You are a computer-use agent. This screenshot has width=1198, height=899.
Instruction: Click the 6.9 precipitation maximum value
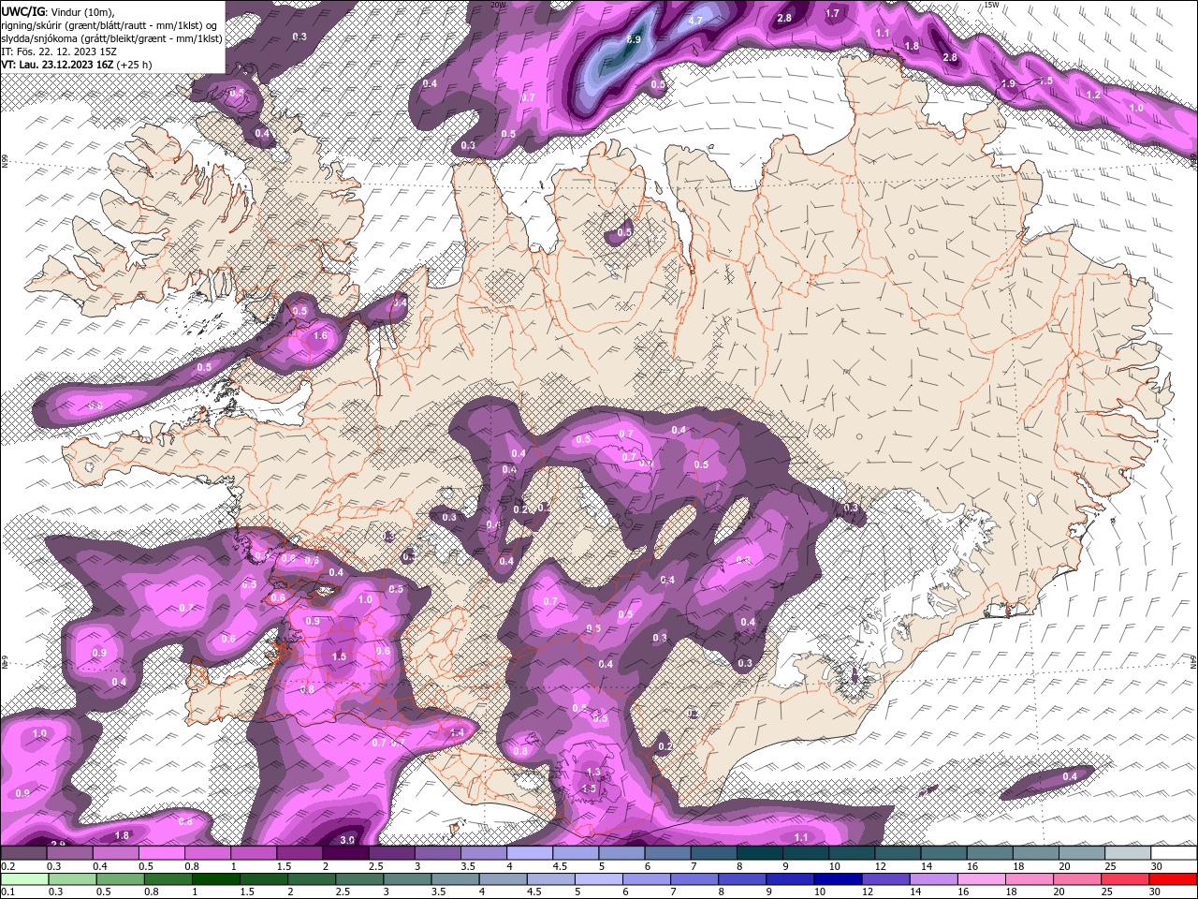tap(634, 39)
